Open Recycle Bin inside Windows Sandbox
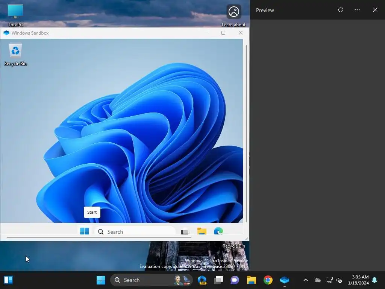The height and width of the screenshot is (289, 385). [x=15, y=55]
